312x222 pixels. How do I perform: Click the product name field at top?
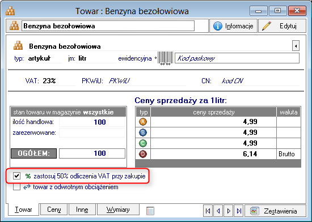108,26
